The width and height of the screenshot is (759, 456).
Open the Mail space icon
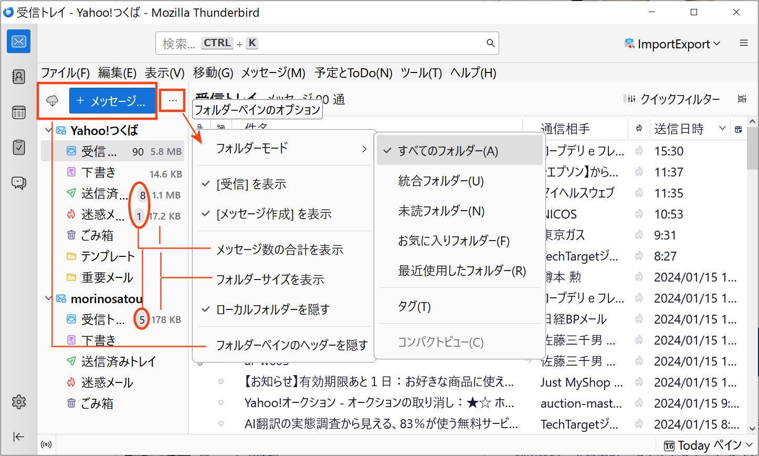coord(18,42)
